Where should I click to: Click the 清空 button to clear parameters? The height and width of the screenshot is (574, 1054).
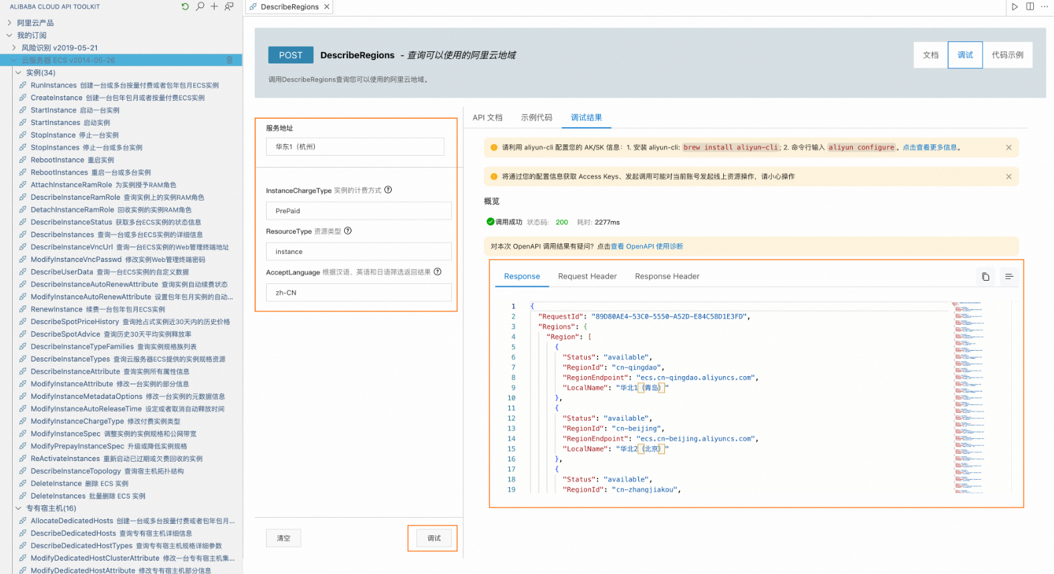283,539
